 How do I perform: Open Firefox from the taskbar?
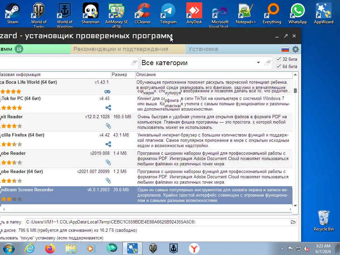(x=50, y=248)
